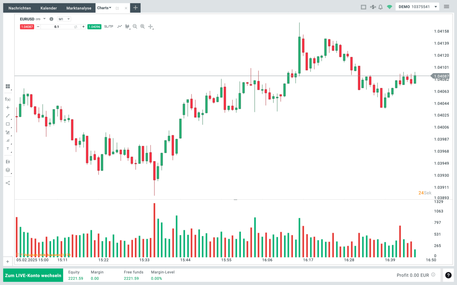Open the M1 timeframe dropdown
Screen dimensions: 457x285
(x=64, y=19)
